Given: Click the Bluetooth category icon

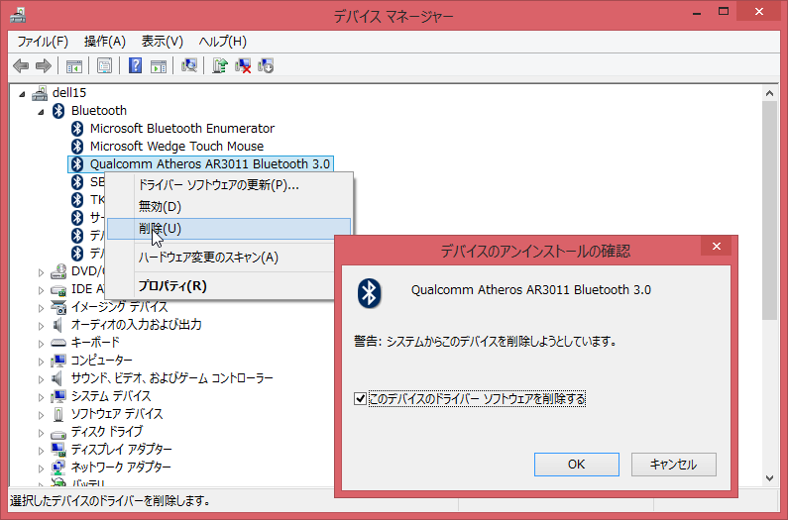Looking at the screenshot, I should pyautogui.click(x=58, y=111).
